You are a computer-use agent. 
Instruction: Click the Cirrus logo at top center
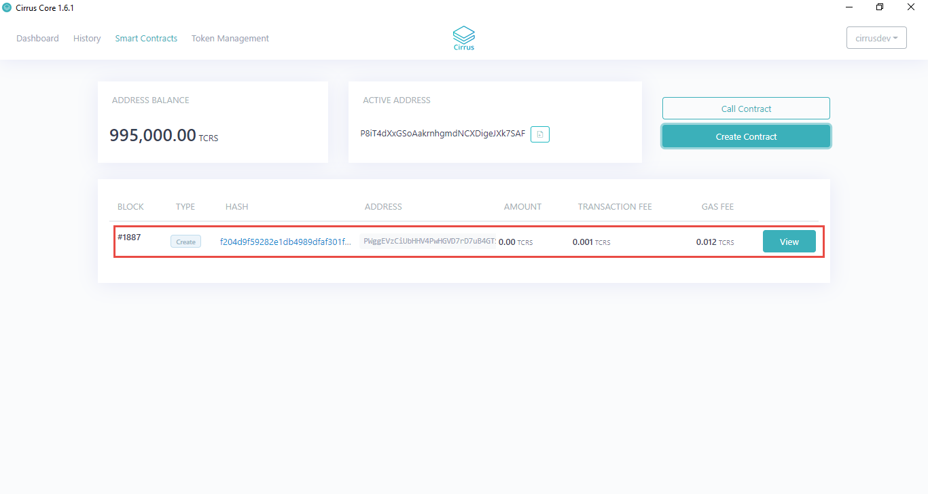[x=463, y=37]
